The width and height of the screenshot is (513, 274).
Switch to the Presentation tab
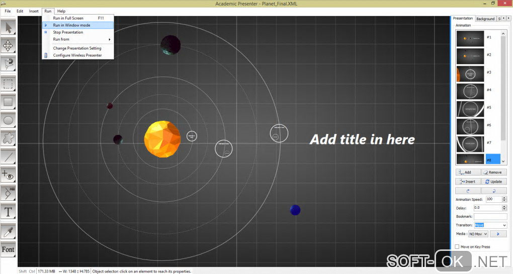tap(463, 18)
